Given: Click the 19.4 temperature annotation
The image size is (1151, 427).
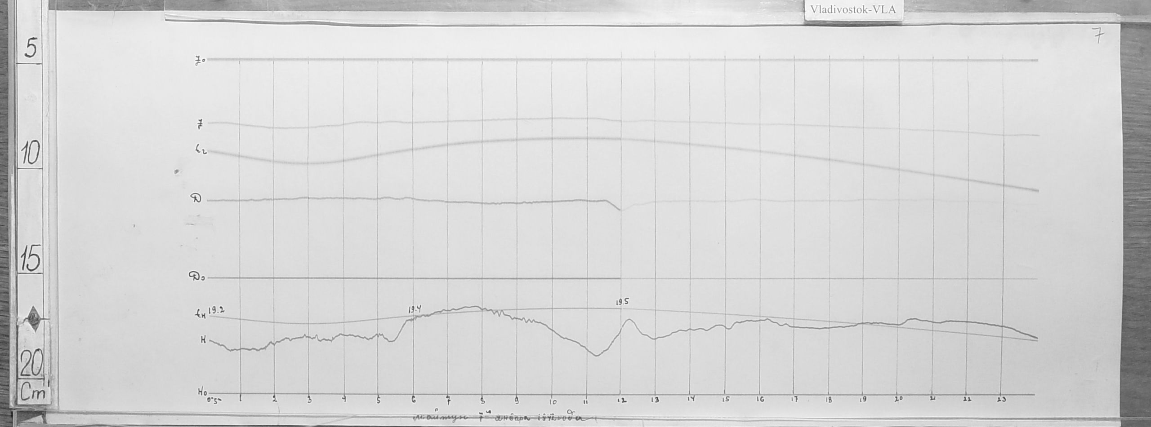Looking at the screenshot, I should [415, 309].
